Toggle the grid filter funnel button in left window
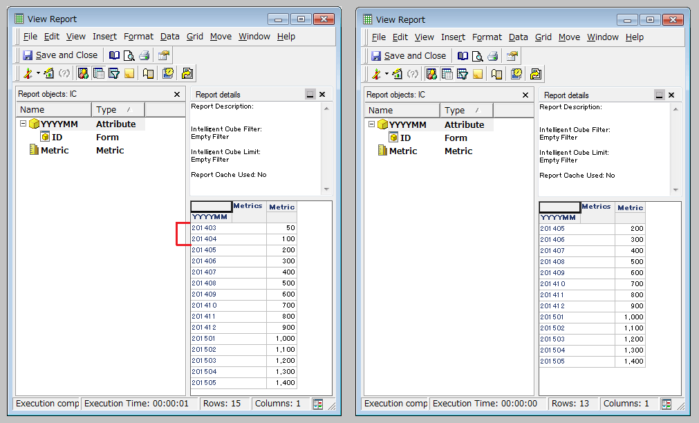This screenshot has height=423, width=699. click(x=113, y=73)
